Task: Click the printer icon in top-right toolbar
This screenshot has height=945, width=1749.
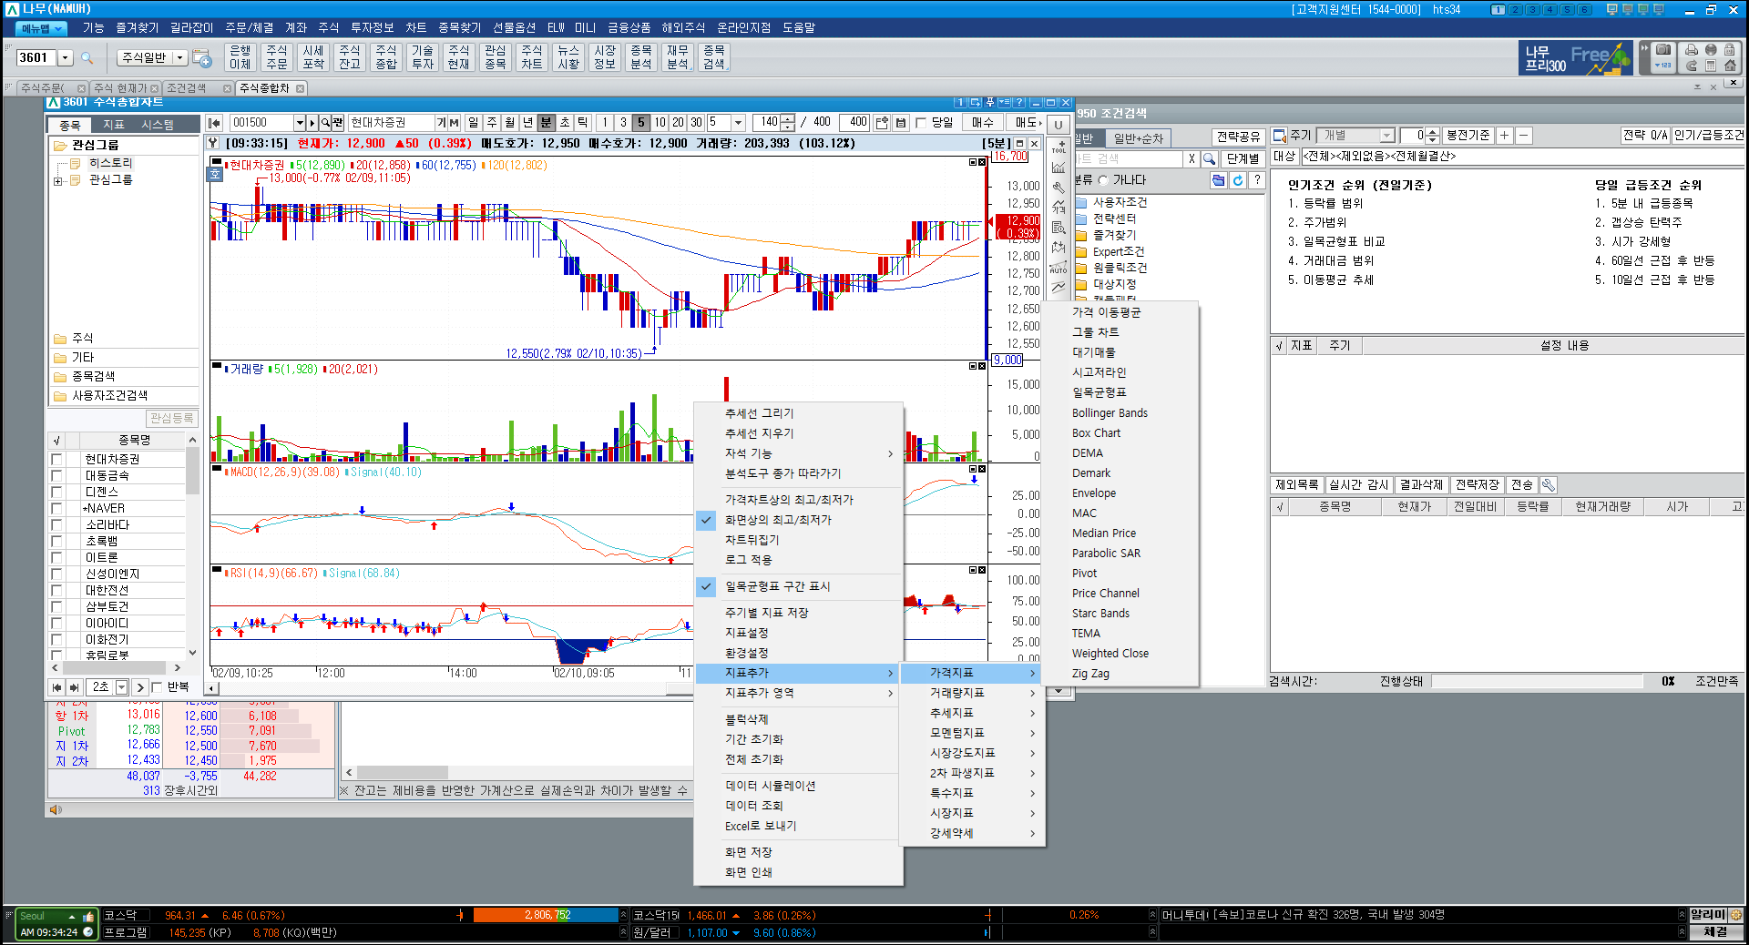Action: pos(1692,50)
